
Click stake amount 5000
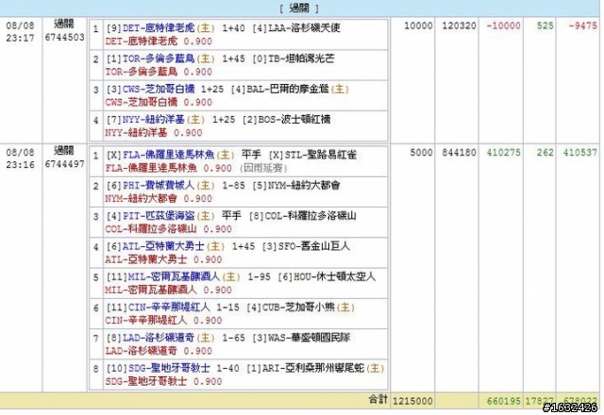pyautogui.click(x=421, y=153)
